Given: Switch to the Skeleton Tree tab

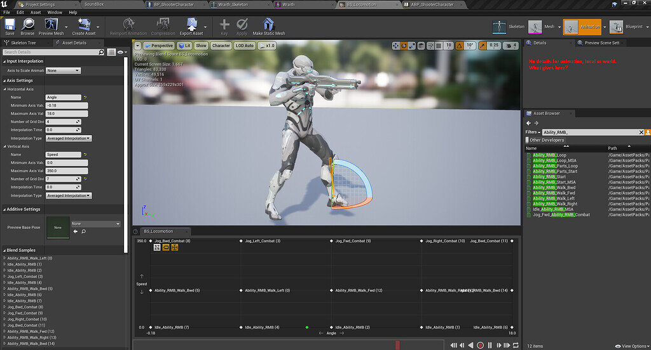Looking at the screenshot, I should click(24, 42).
